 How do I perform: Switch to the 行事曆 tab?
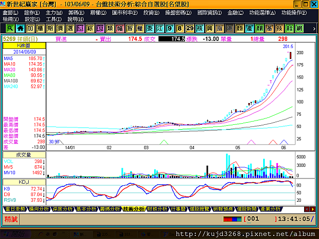tap(178, 209)
